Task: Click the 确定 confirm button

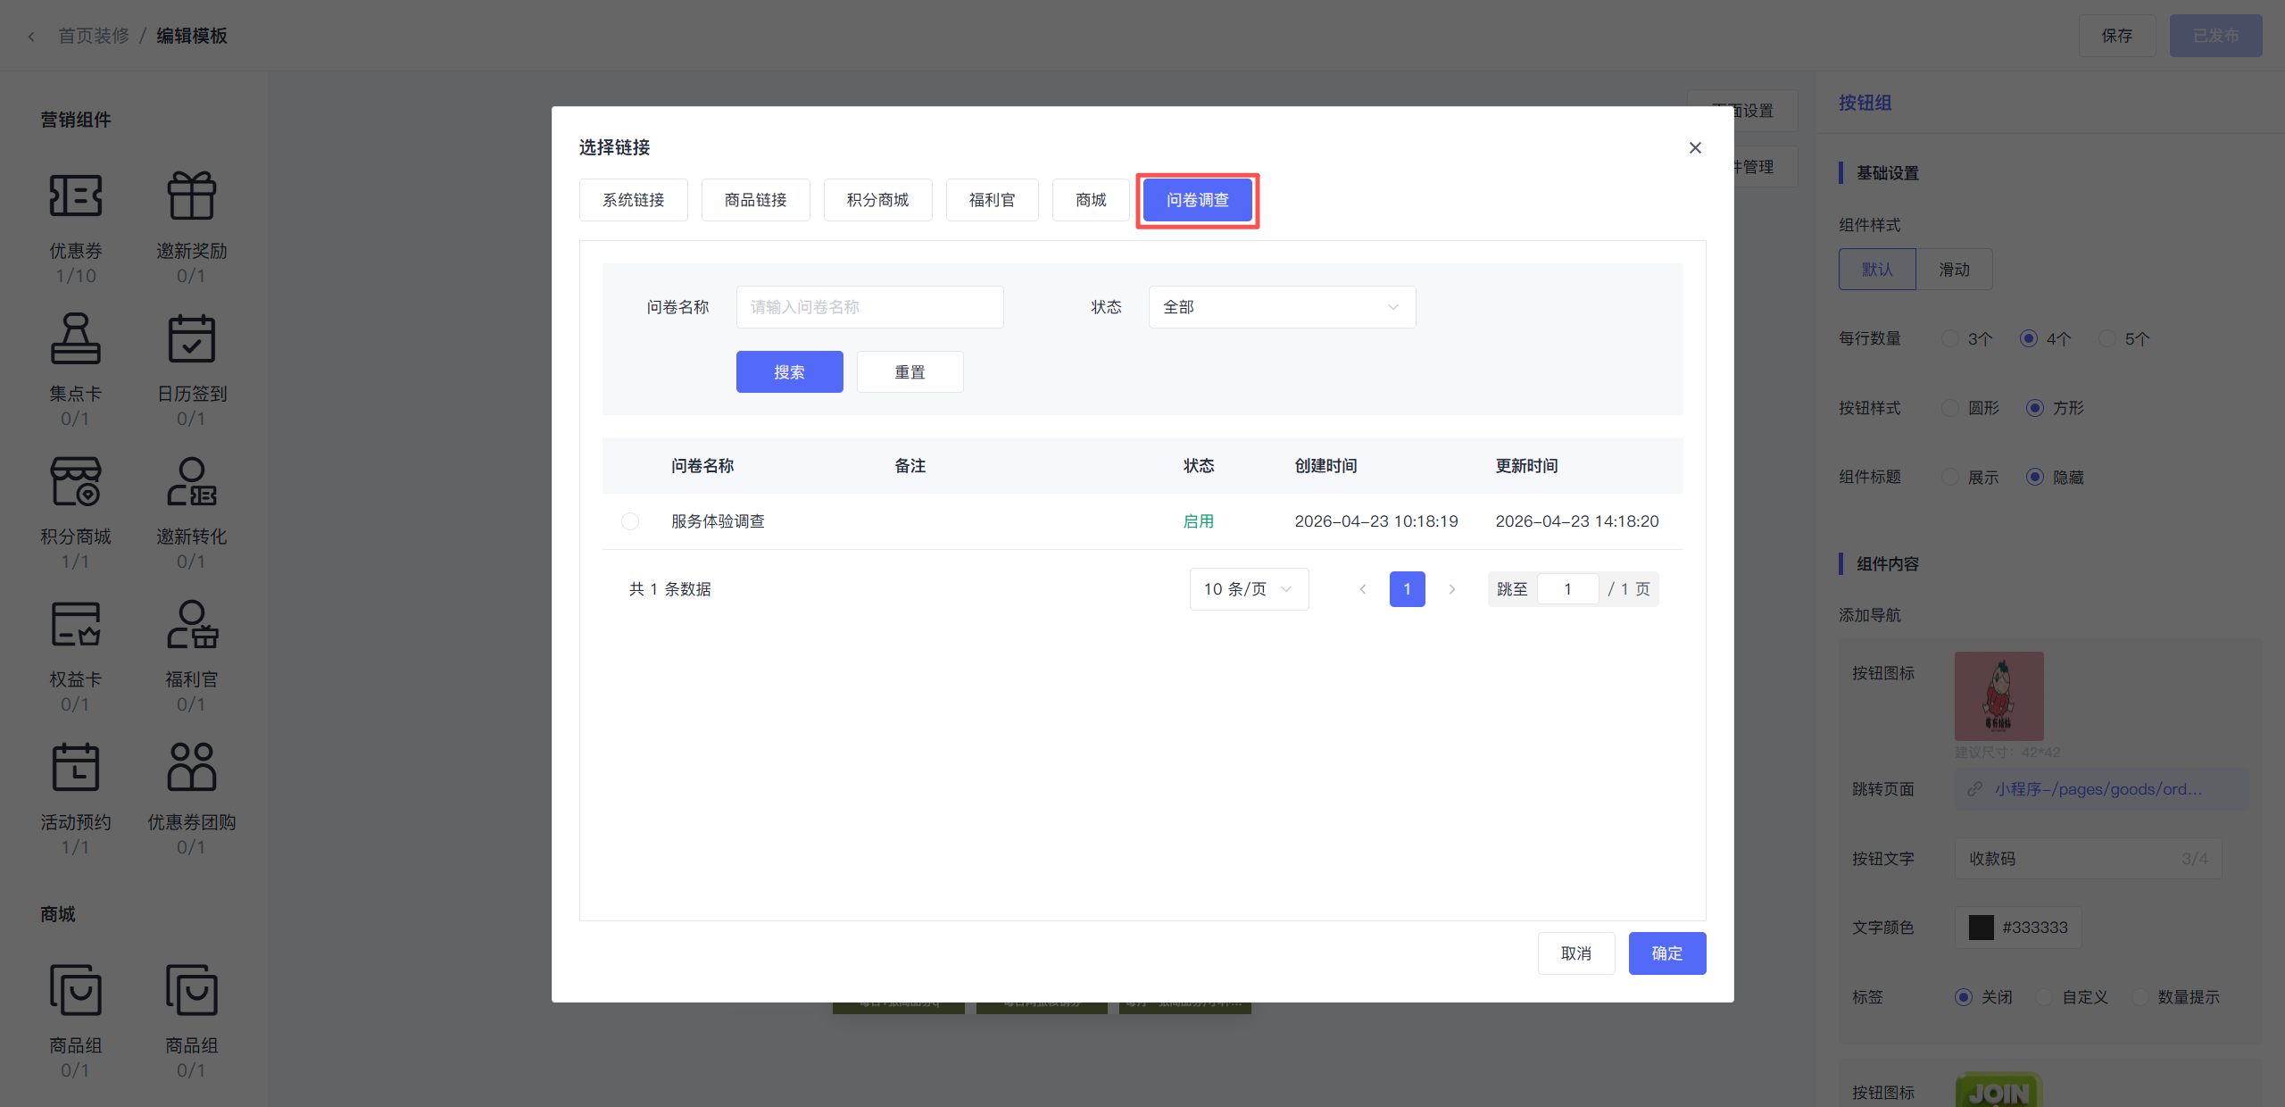Action: coord(1666,953)
